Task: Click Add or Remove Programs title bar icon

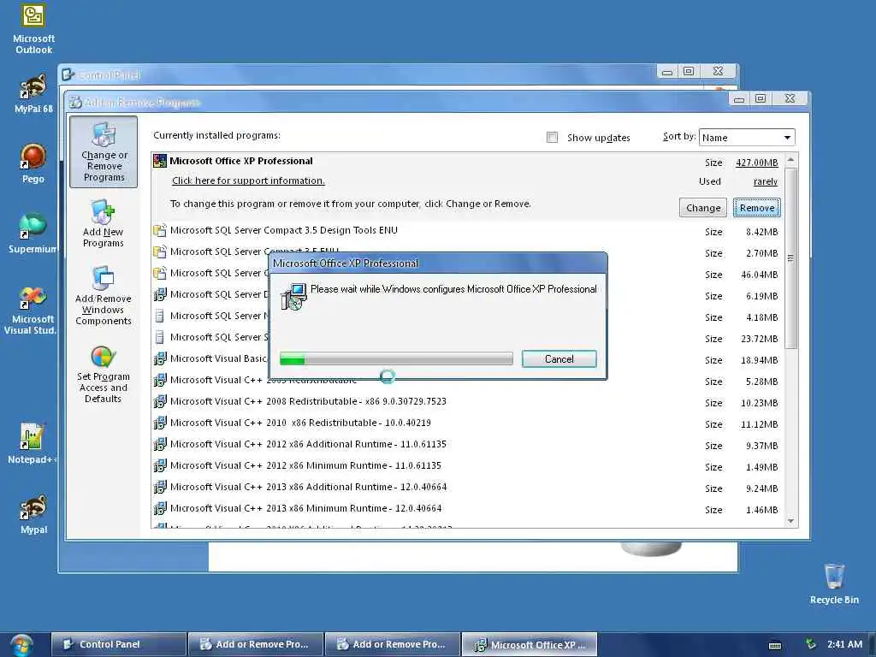Action: (x=75, y=103)
